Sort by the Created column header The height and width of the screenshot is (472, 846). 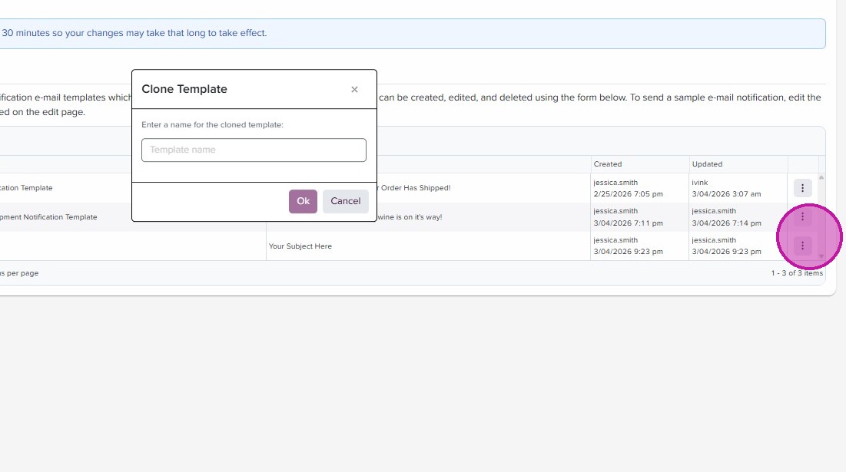[608, 164]
